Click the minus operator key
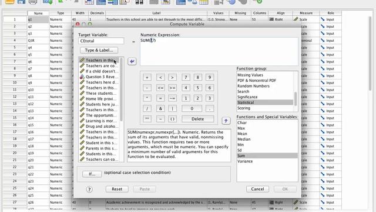The image size is (376, 212). [x=147, y=88]
